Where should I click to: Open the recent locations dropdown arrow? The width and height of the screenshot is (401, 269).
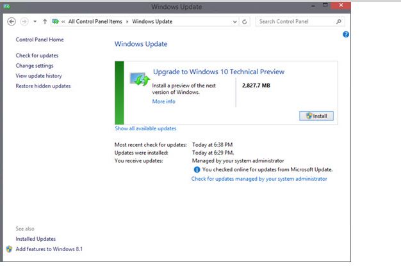pos(34,22)
